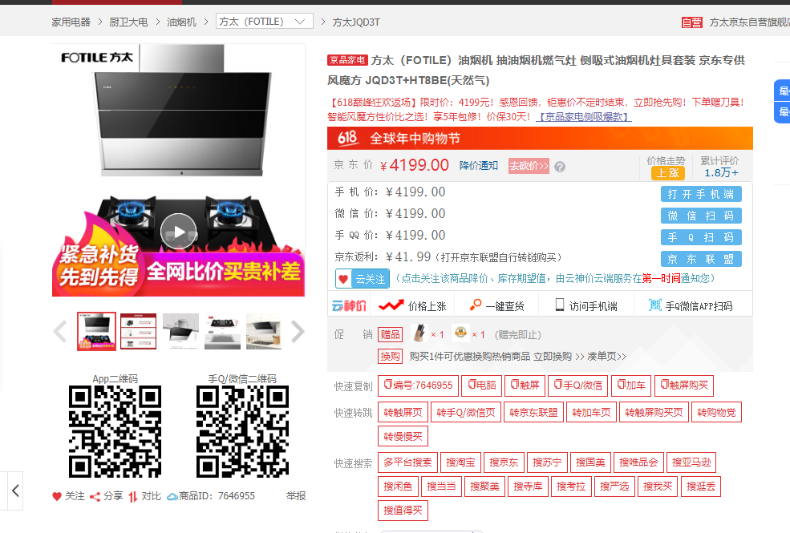Click 转京东联盟 button

[533, 412]
